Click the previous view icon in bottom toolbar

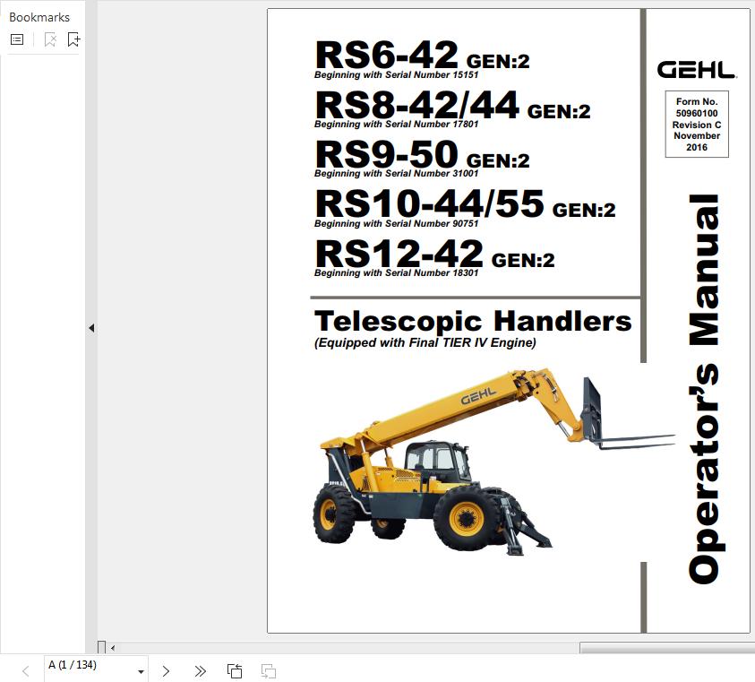tap(235, 671)
